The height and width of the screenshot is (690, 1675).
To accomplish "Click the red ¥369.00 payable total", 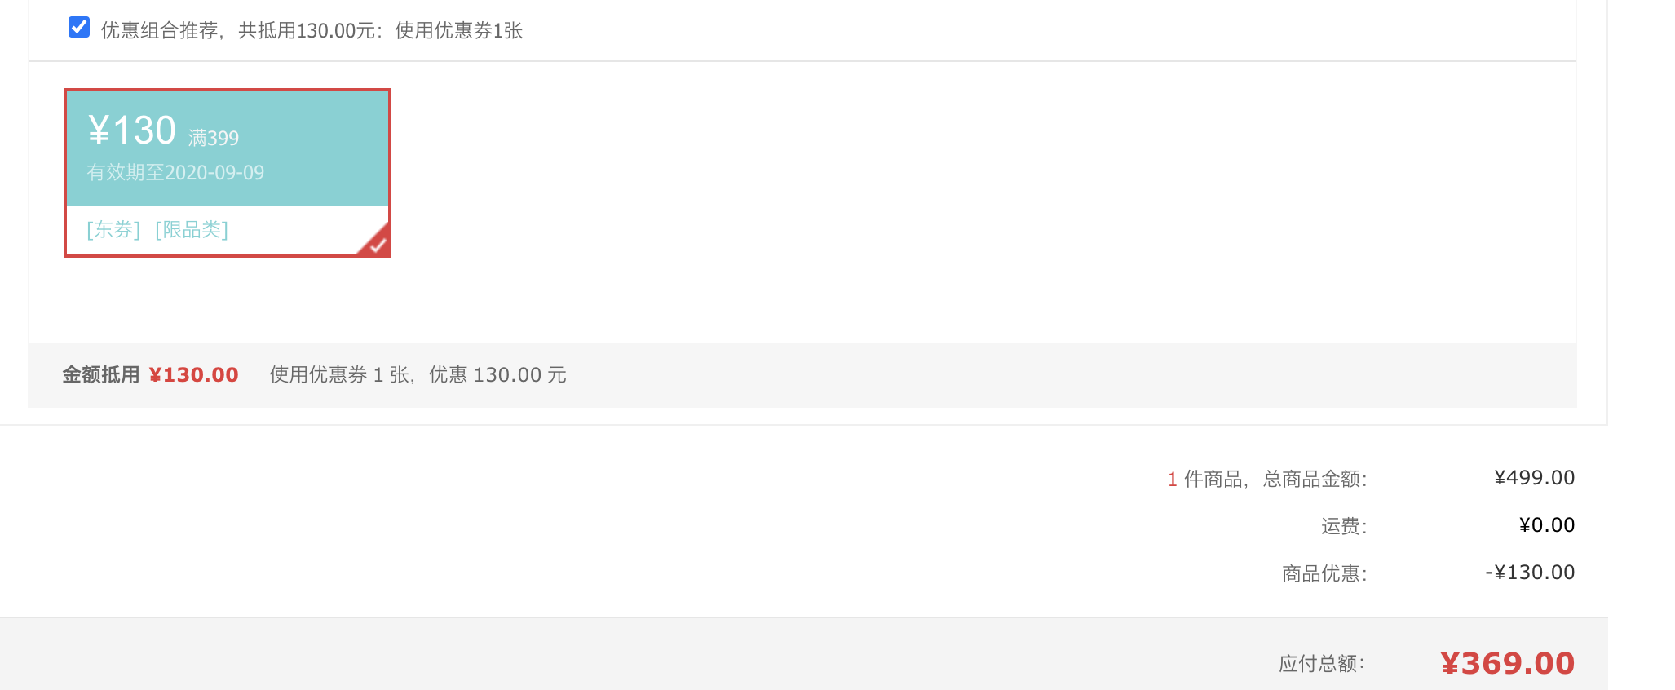I will click(x=1508, y=663).
